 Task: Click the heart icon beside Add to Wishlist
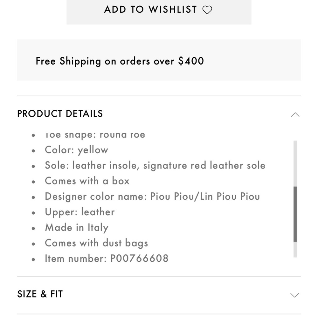pyautogui.click(x=207, y=10)
